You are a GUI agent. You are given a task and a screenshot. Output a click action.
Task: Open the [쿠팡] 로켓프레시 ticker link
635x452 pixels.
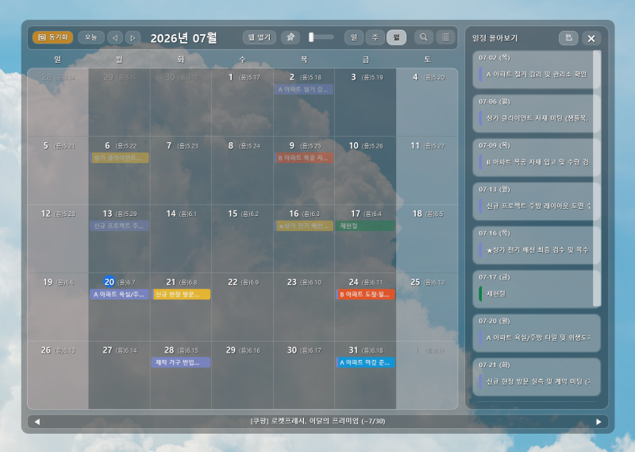(x=318, y=421)
